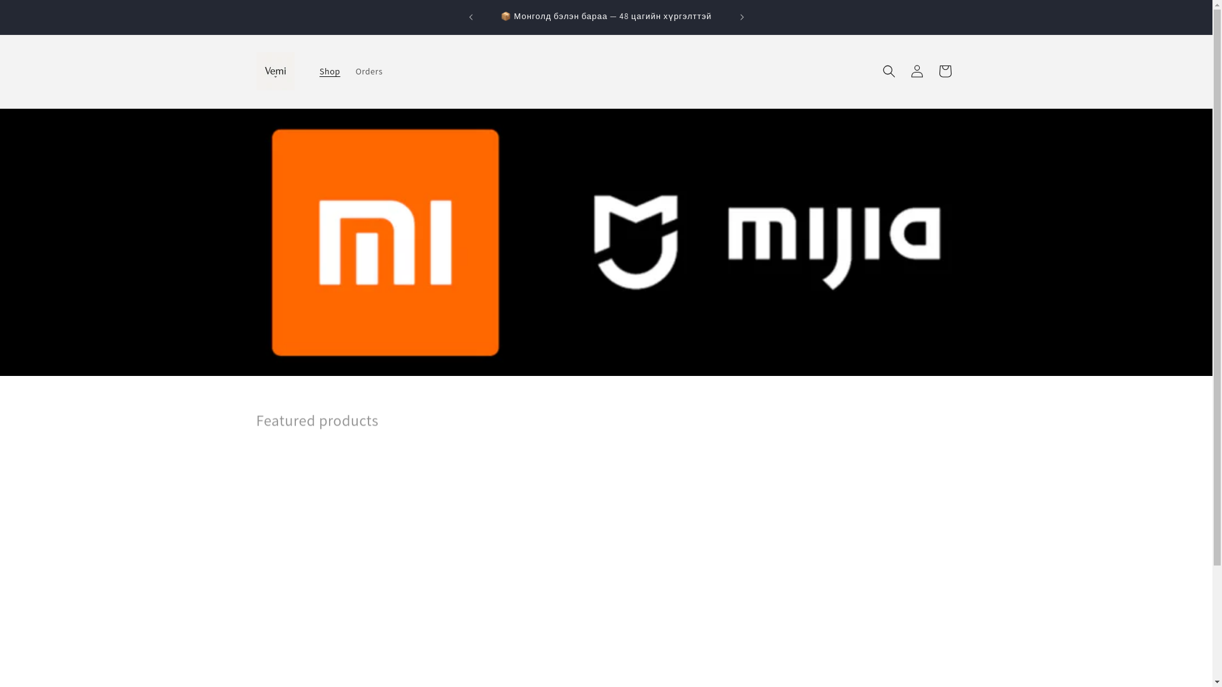The height and width of the screenshot is (687, 1222).
Task: Show next announcement with right chevron
Action: (x=741, y=17)
